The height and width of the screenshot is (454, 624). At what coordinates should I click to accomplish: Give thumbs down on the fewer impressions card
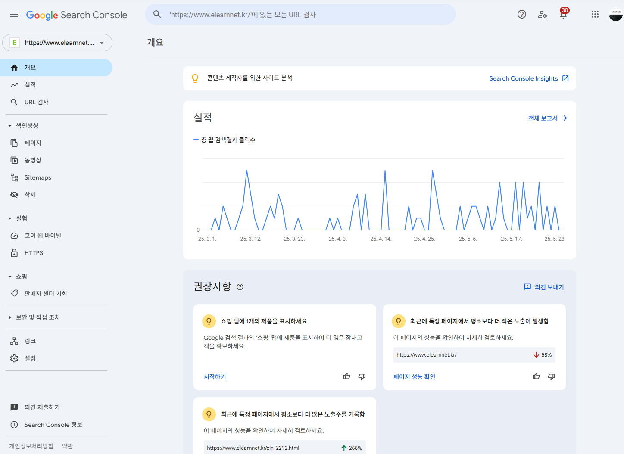coord(551,376)
